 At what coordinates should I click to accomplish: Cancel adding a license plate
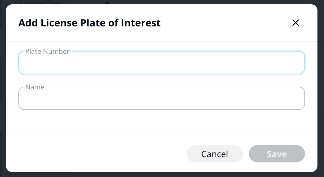click(x=214, y=154)
